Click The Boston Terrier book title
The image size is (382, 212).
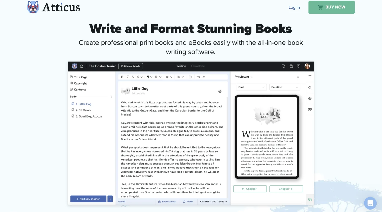pyautogui.click(x=102, y=66)
